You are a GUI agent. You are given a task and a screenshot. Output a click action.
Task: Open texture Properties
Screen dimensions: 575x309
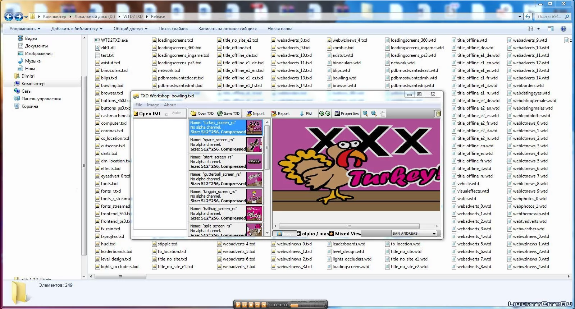click(x=346, y=114)
